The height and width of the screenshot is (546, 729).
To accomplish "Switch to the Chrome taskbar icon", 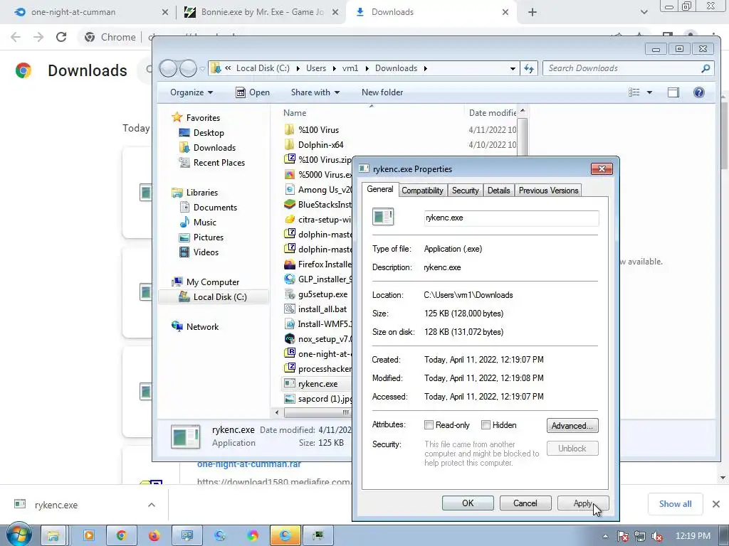I will (x=121, y=536).
